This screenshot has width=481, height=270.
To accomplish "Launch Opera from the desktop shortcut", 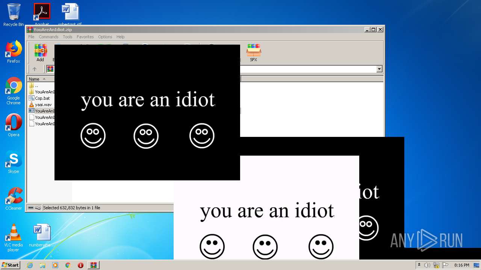I will click(x=14, y=125).
